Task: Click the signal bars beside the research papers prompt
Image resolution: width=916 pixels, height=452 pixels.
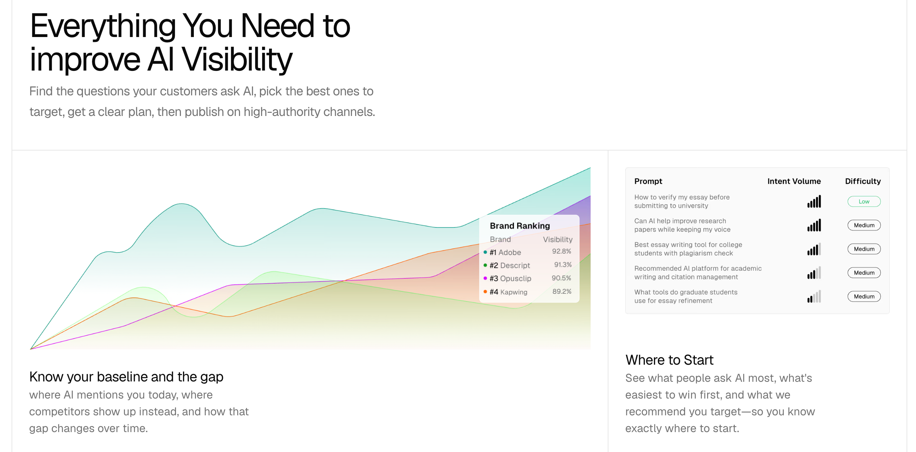Action: pos(814,225)
